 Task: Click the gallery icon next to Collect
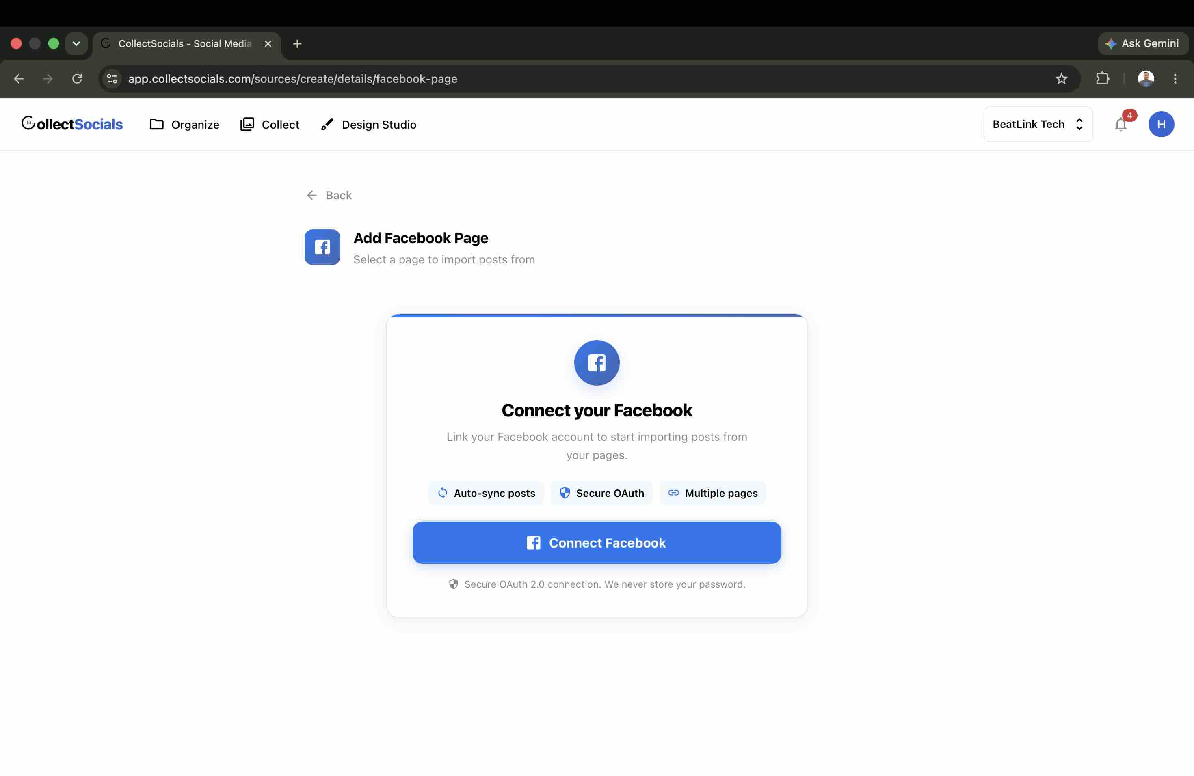247,124
